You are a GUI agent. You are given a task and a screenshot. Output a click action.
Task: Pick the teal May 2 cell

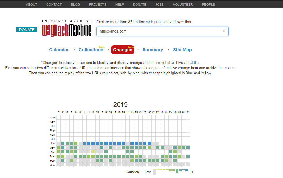tap(63, 148)
